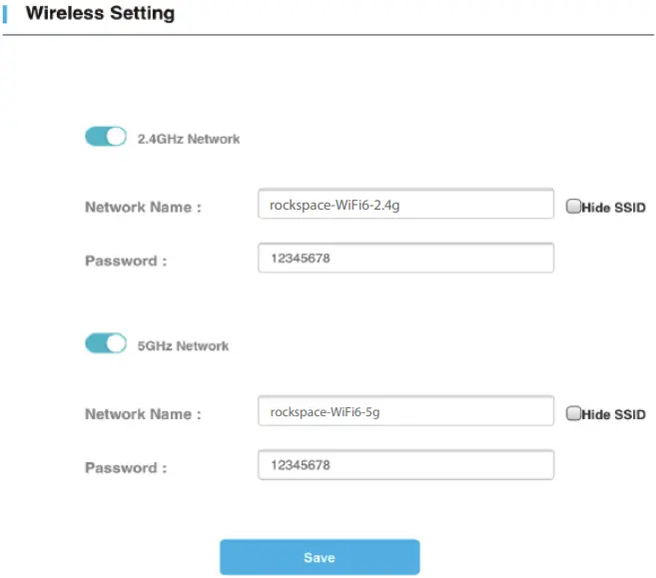Check Hide SSID box for 5GHz network
The image size is (656, 578).
[x=573, y=413]
